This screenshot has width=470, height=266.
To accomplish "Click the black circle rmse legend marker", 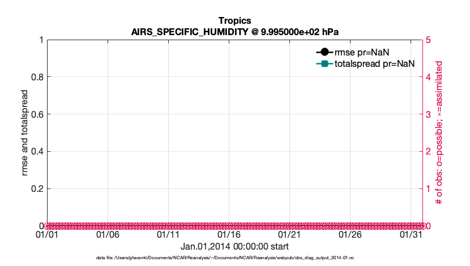I will (x=324, y=52).
